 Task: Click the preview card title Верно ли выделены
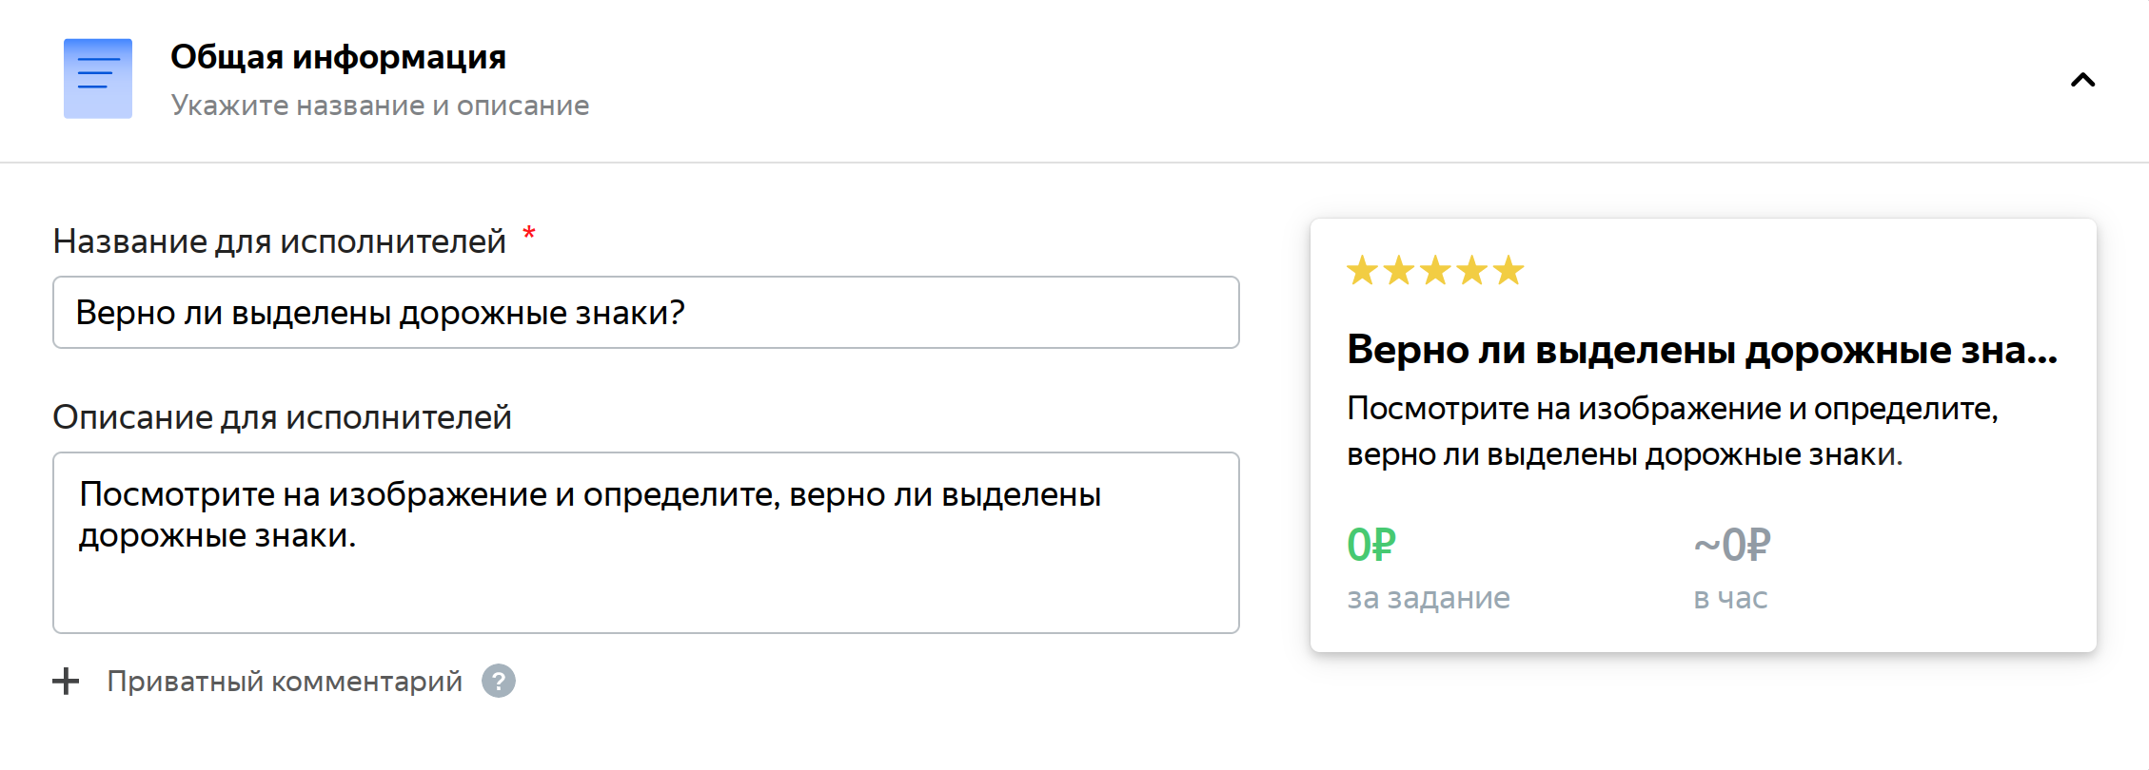[1702, 350]
